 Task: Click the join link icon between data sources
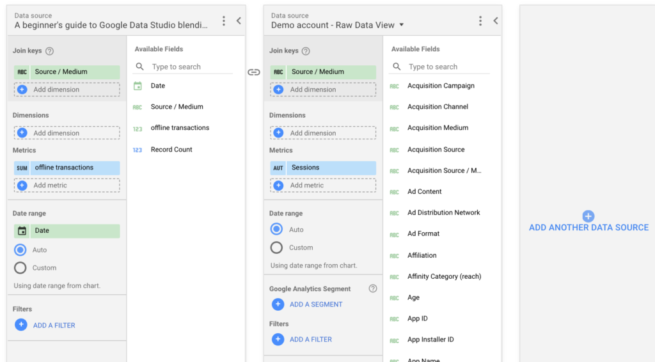(x=254, y=72)
